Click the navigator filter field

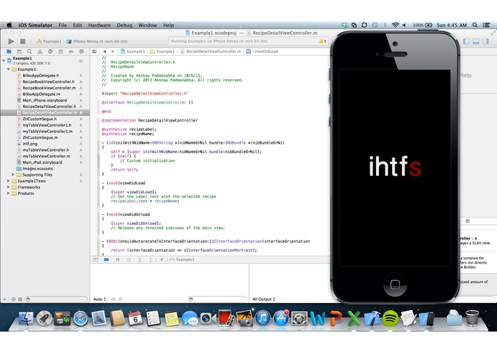[56, 299]
